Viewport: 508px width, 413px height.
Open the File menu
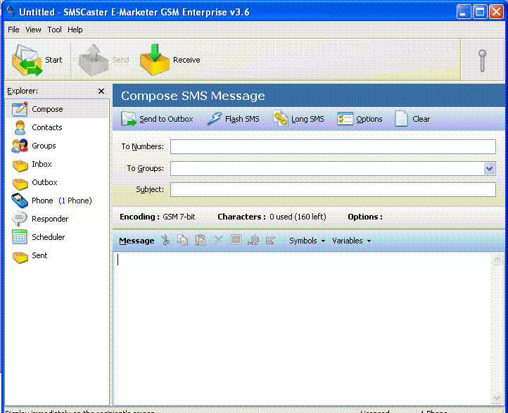(x=13, y=30)
